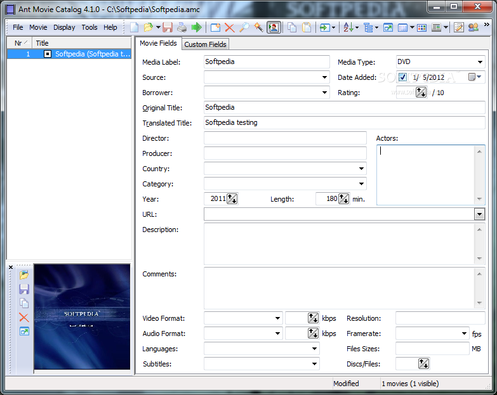Add a new movie with toolbar icon
The image size is (497, 395).
point(216,27)
